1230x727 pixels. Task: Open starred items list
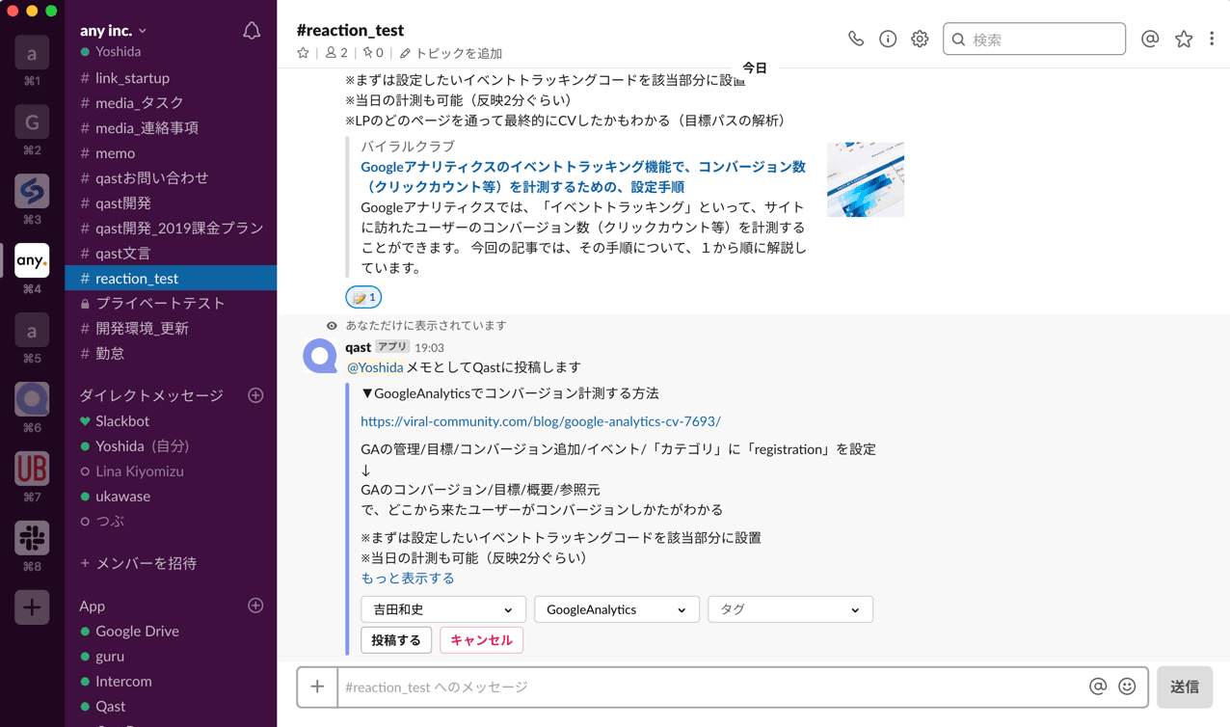click(1184, 39)
